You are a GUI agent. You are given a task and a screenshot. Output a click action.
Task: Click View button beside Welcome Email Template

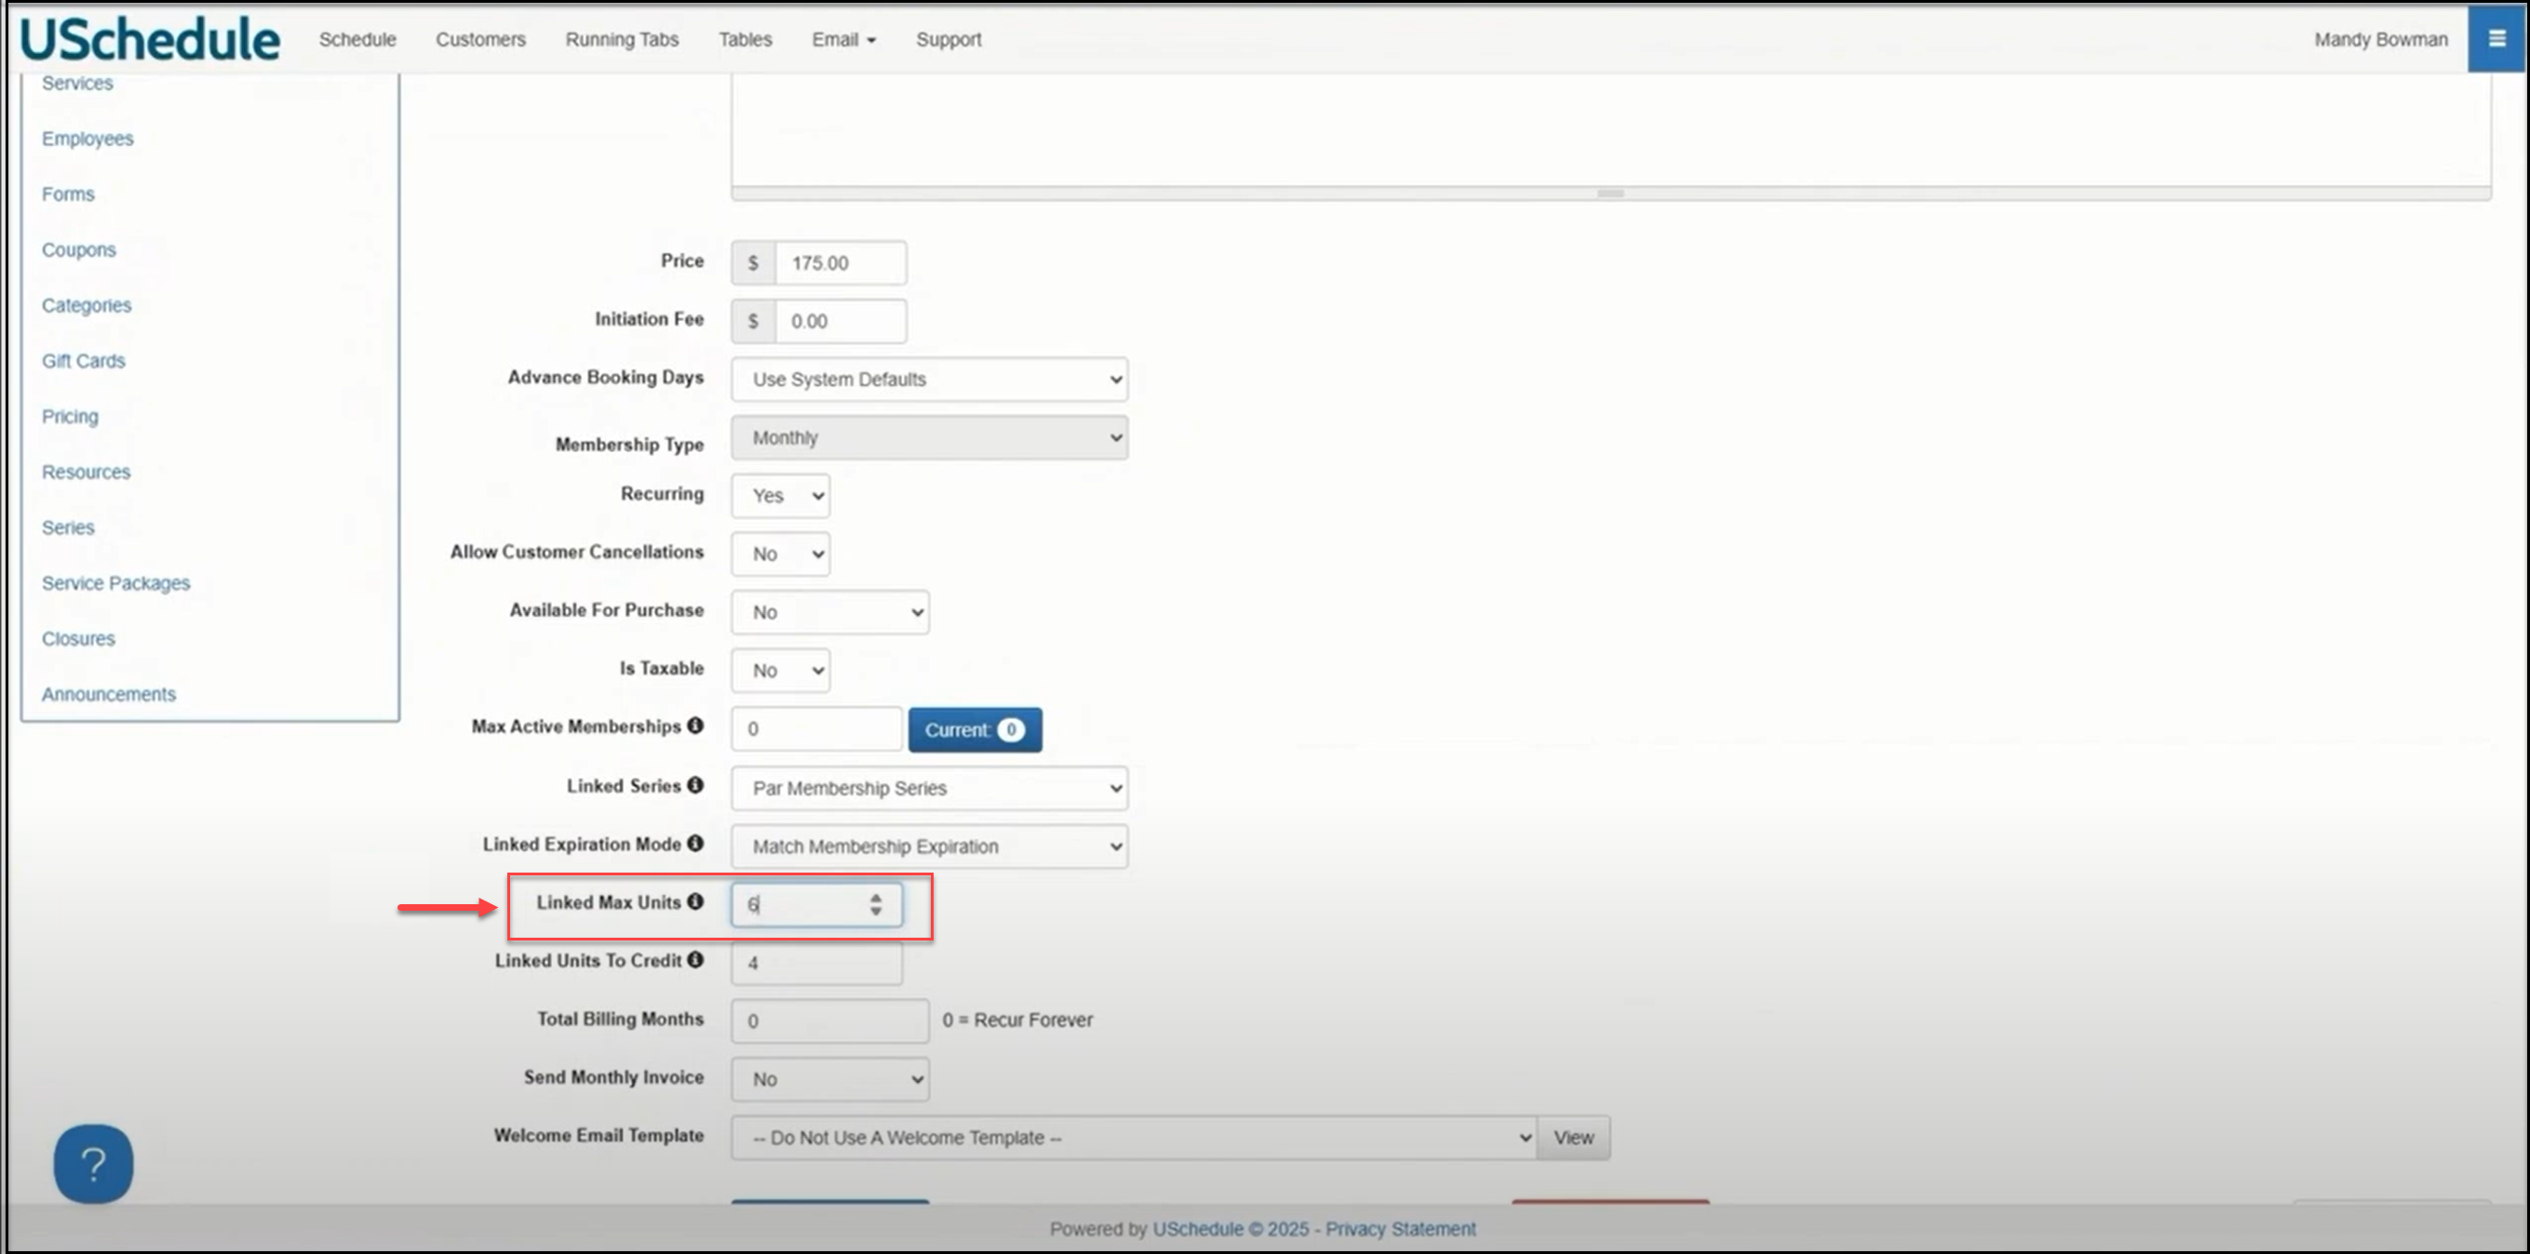(x=1572, y=1137)
